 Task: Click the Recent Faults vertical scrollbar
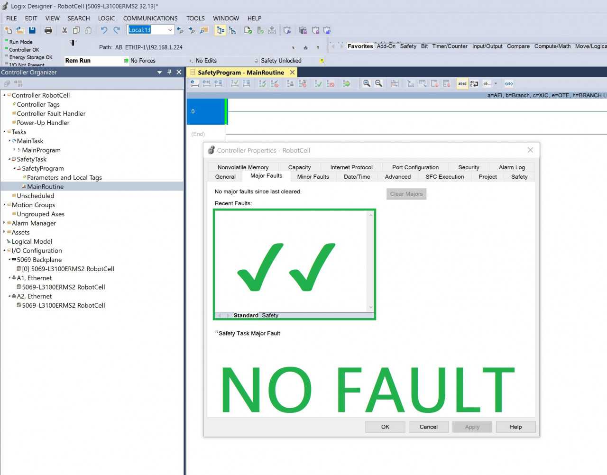point(371,261)
